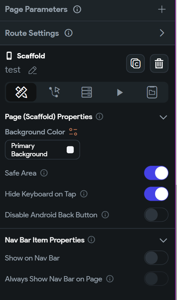This screenshot has height=300, width=177.
Task: Turn off Hide Keyboard on Tap
Action: tap(156, 194)
